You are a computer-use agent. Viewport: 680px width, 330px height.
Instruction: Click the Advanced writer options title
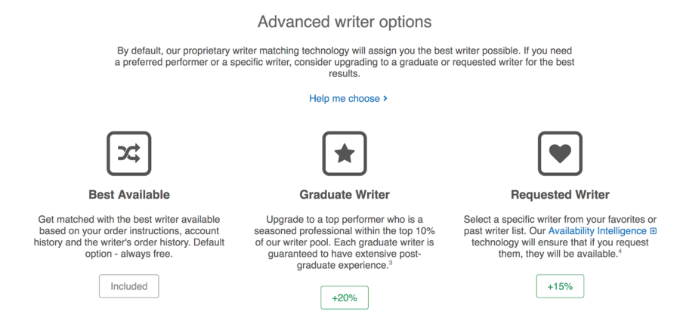(345, 21)
